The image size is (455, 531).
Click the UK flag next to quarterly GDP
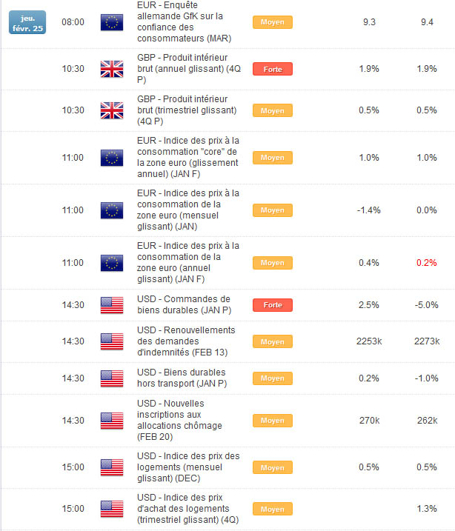tap(112, 110)
